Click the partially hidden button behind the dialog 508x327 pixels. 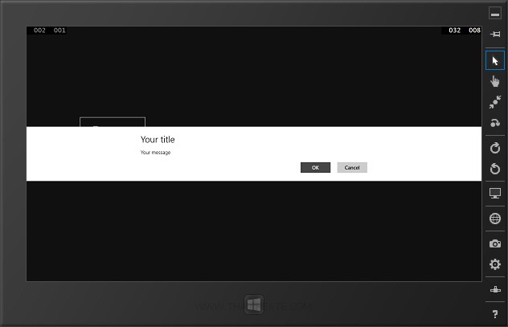[113, 122]
